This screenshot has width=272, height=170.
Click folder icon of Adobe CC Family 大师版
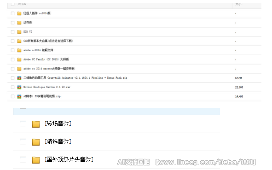coord(19,59)
